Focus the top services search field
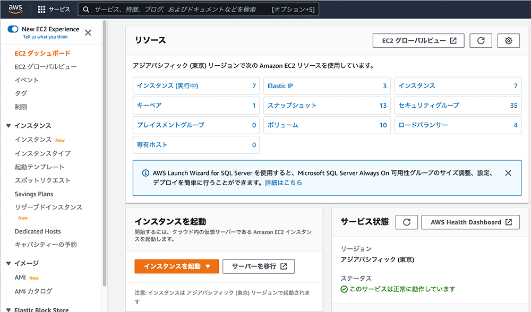The width and height of the screenshot is (531, 312). pyautogui.click(x=181, y=10)
